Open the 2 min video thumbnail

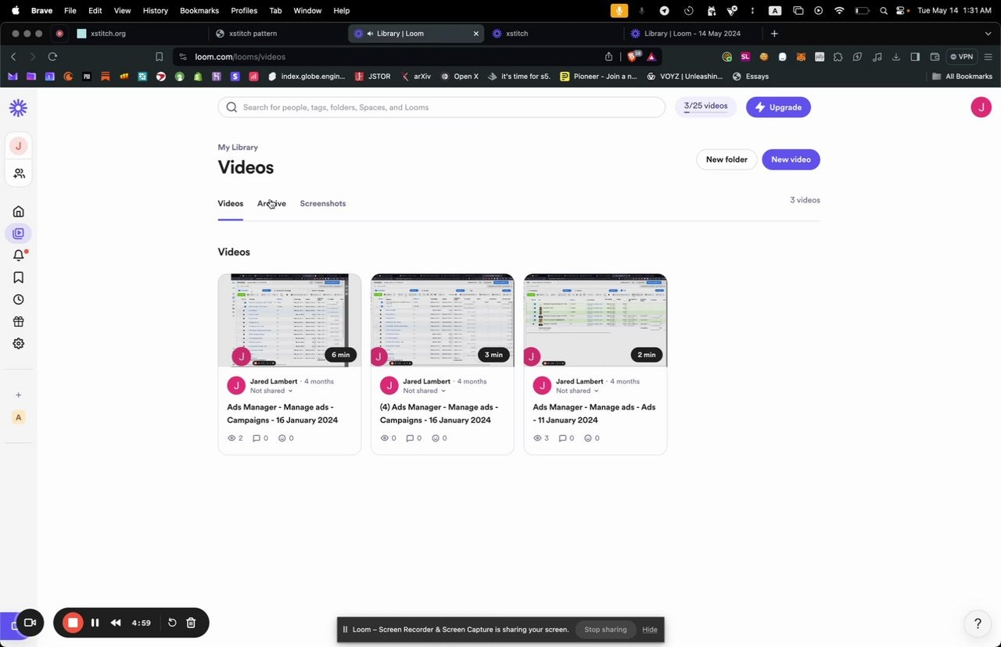click(595, 320)
